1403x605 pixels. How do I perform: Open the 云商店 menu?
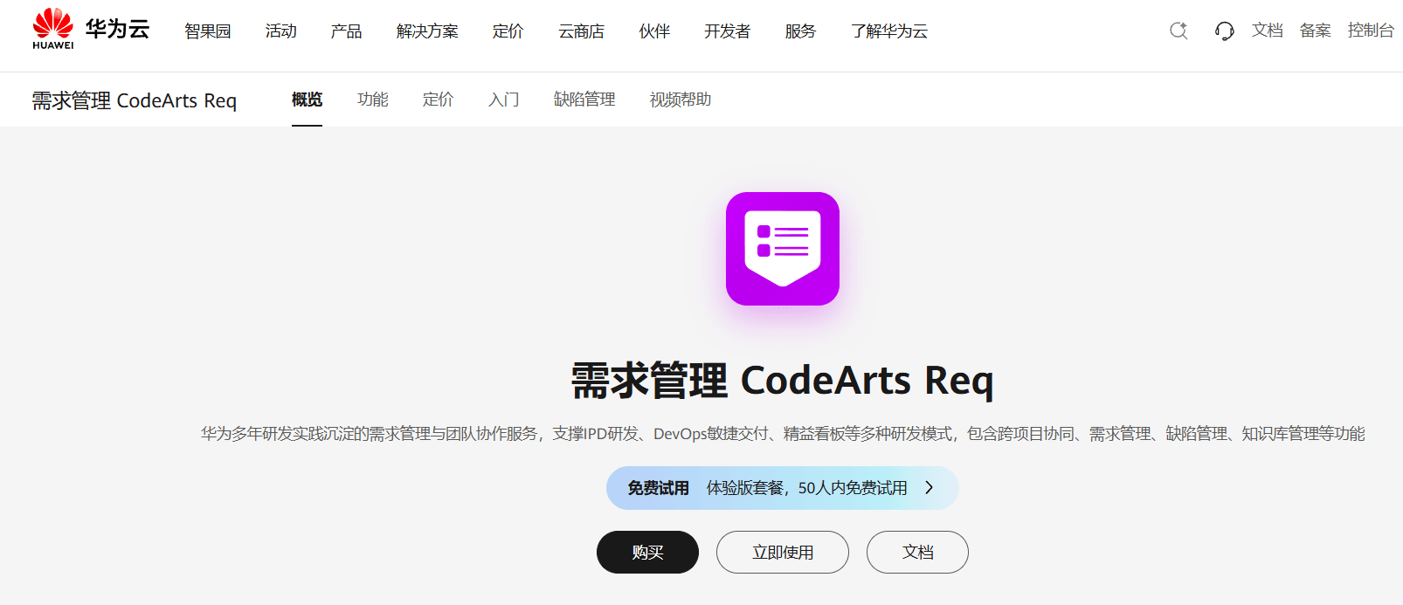coord(582,31)
